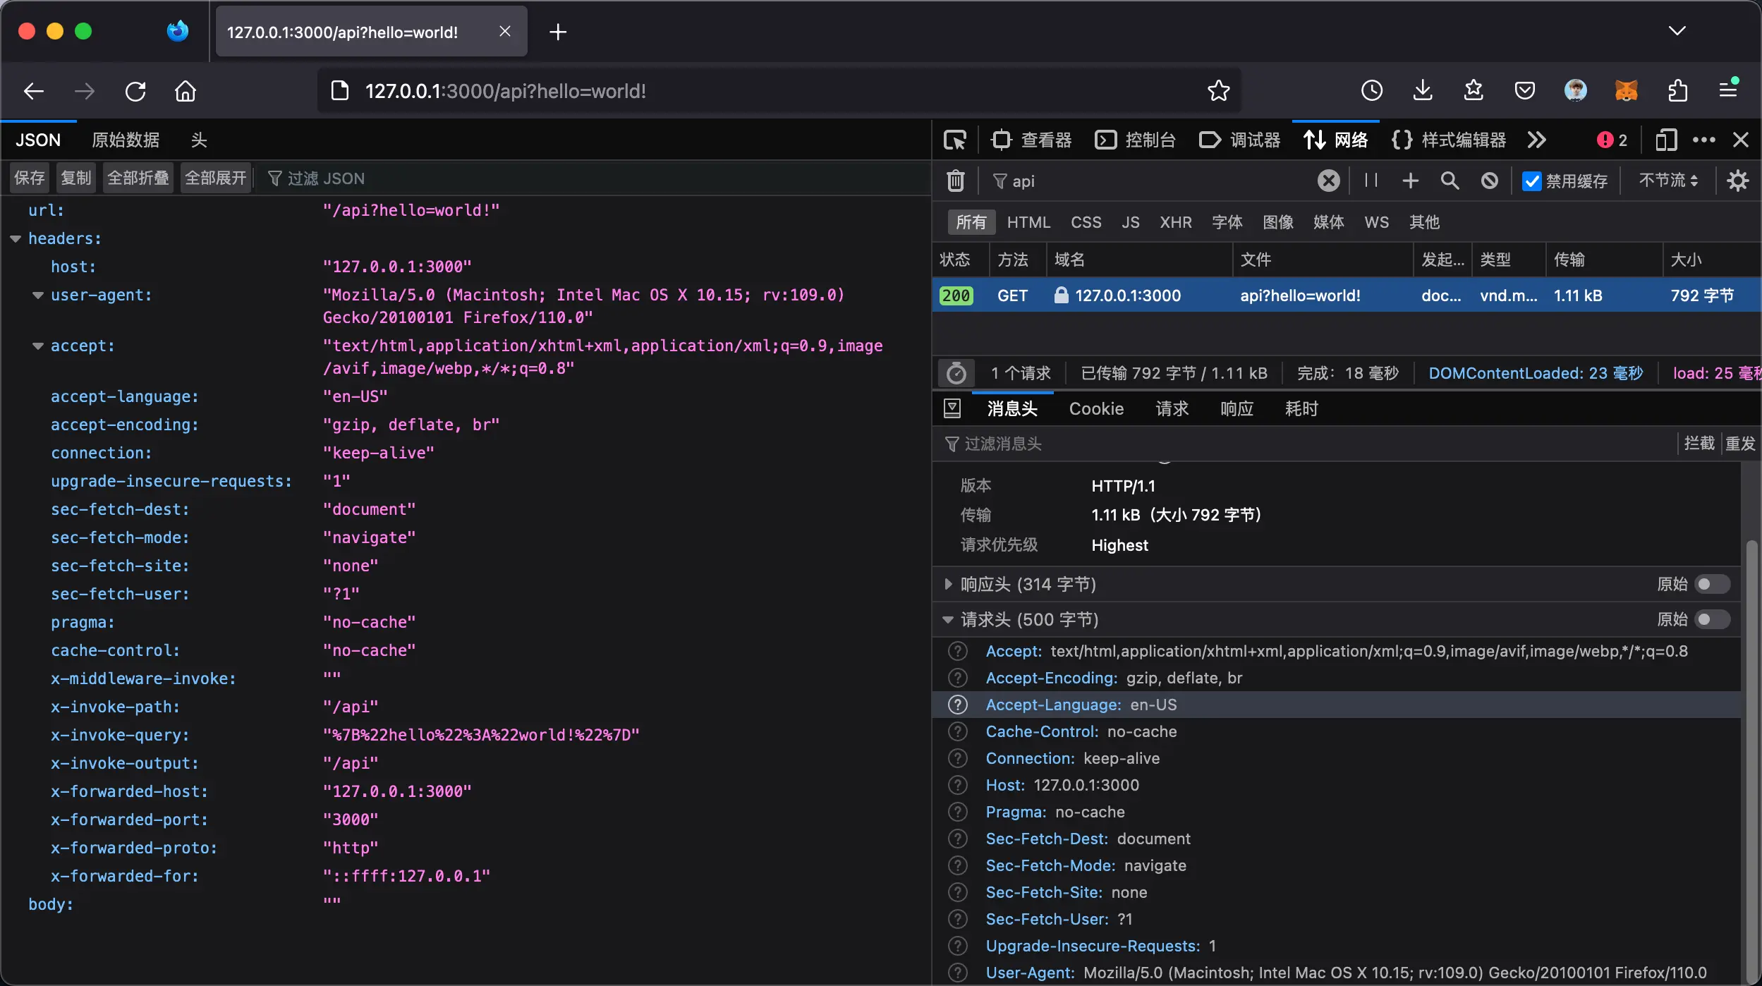This screenshot has height=986, width=1762.
Task: Uncheck the 禁用缓存 checkbox
Action: (1531, 181)
